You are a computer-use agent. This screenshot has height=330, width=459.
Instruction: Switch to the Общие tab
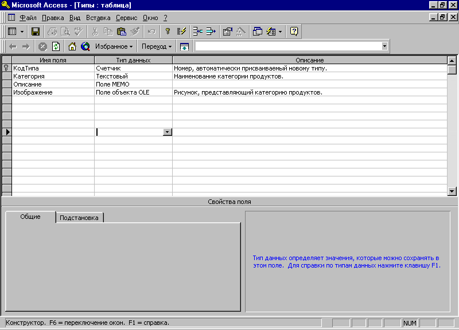pyautogui.click(x=30, y=217)
